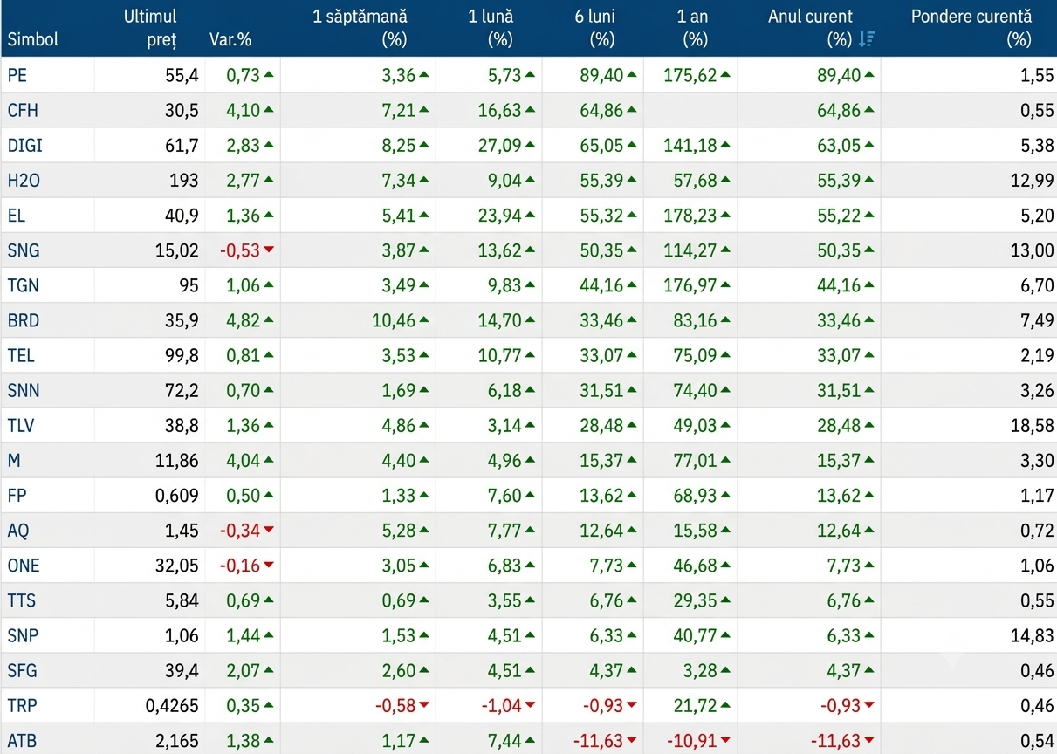The image size is (1057, 754).
Task: Sort by Ultimul preț column header
Action: (x=150, y=28)
